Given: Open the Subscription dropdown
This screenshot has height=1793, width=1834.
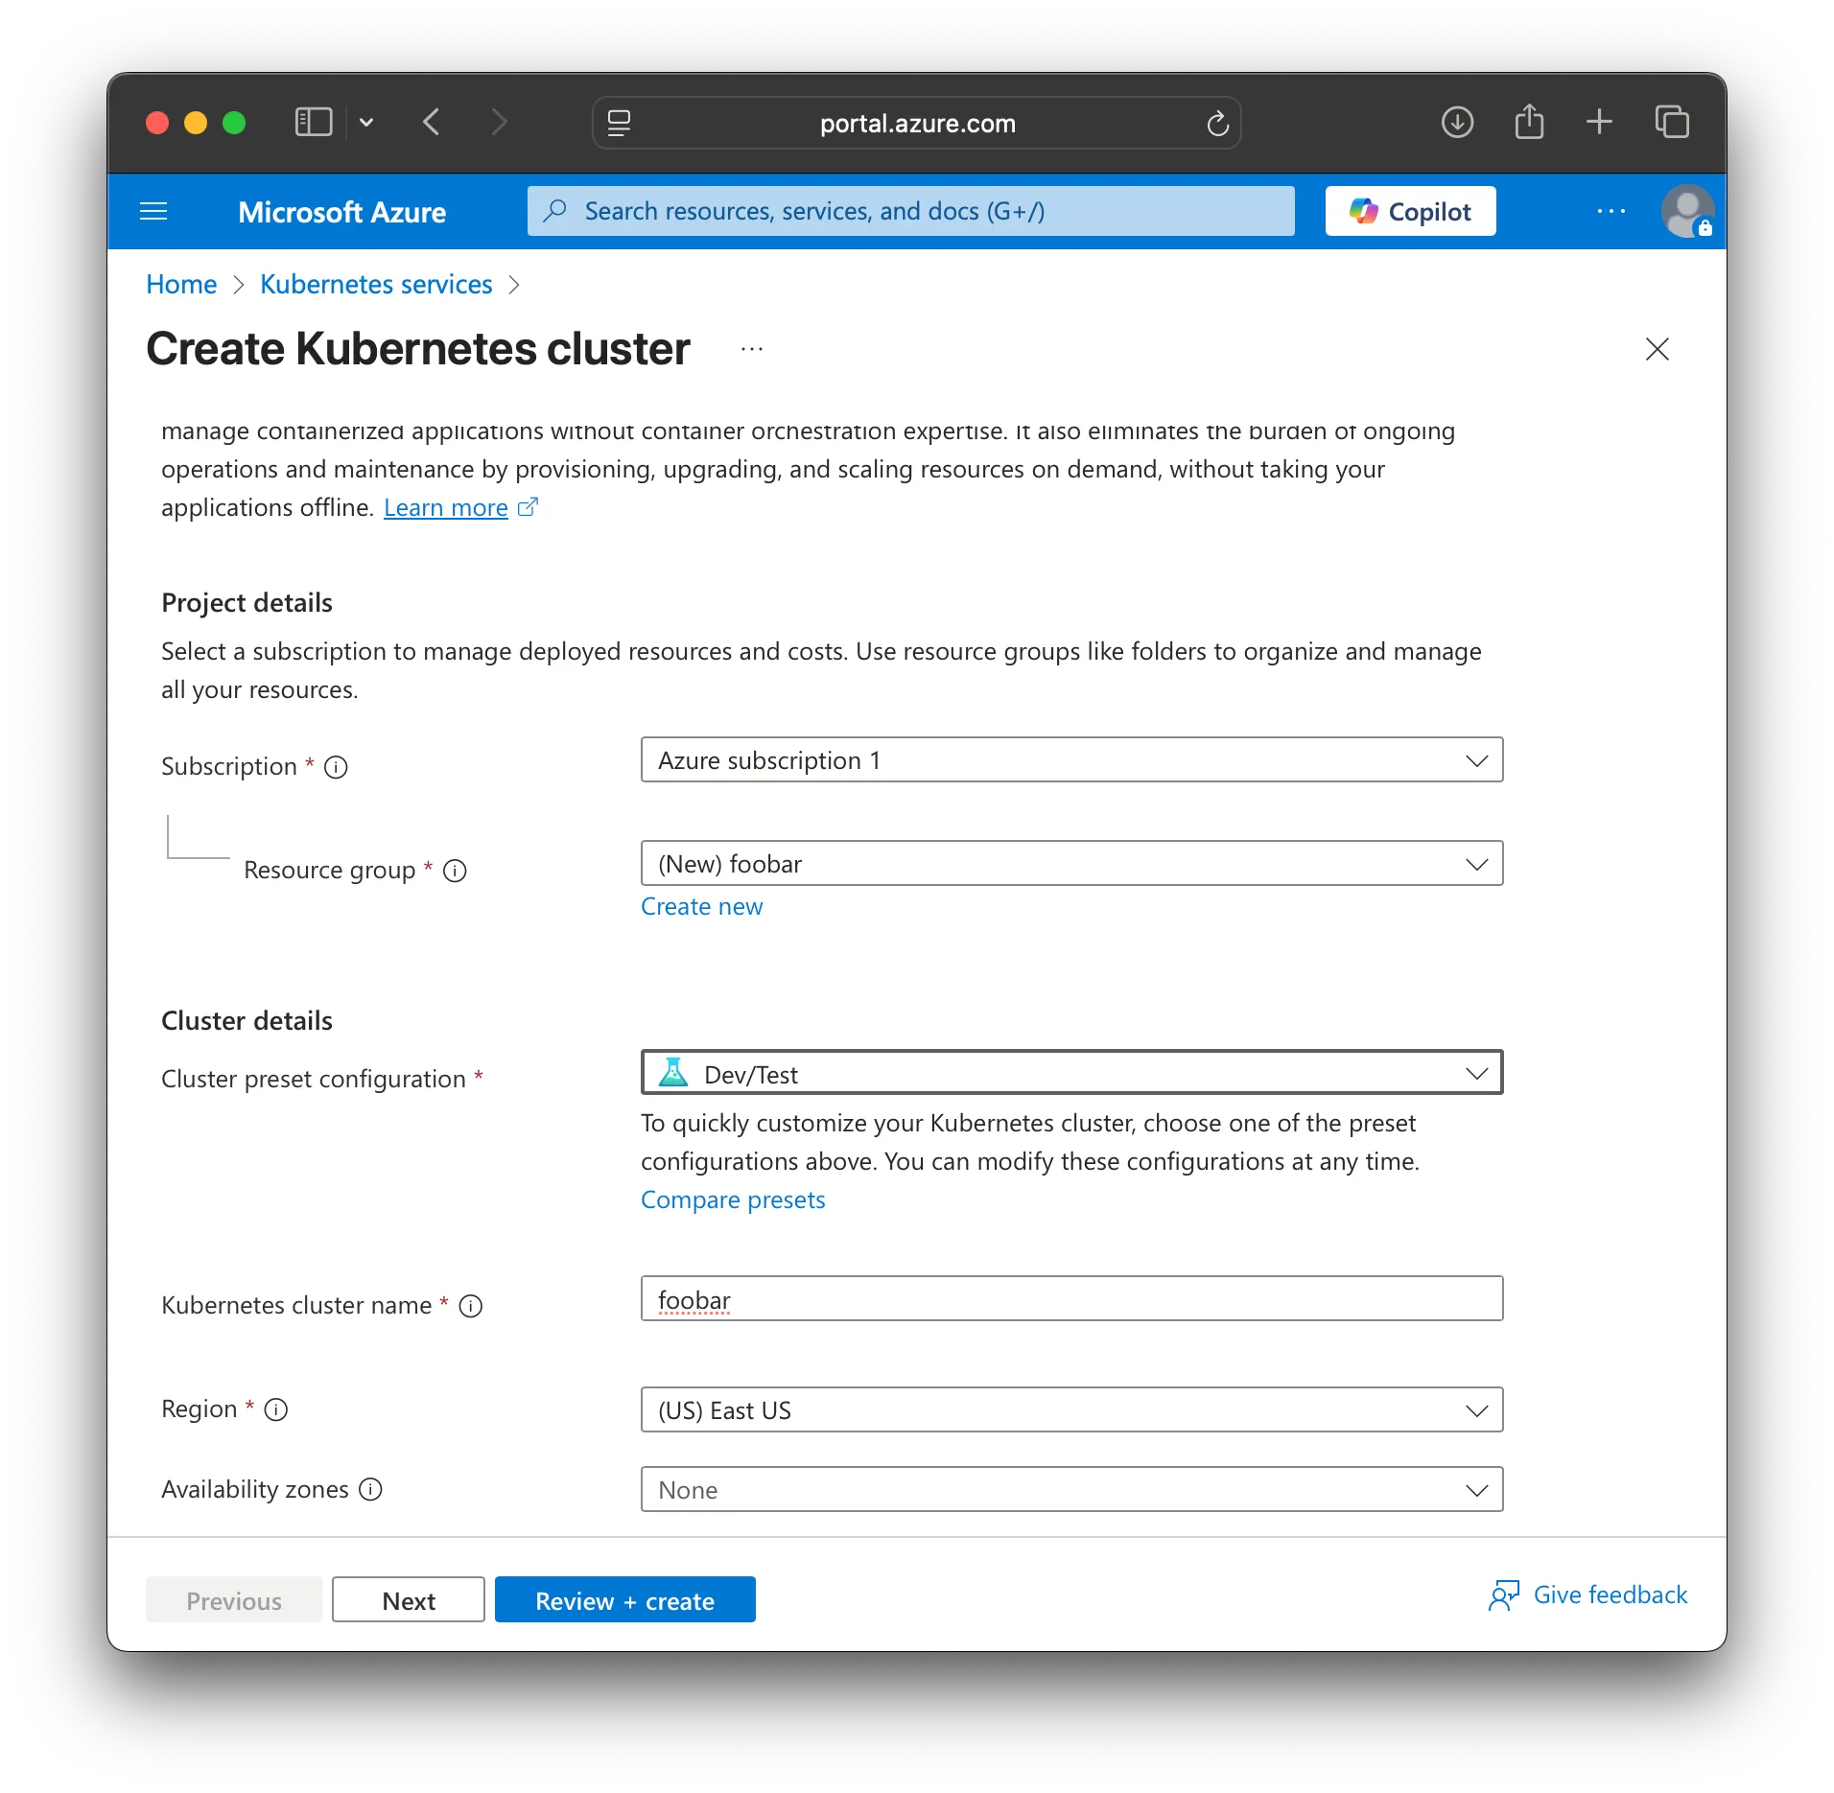Looking at the screenshot, I should pyautogui.click(x=1071, y=759).
